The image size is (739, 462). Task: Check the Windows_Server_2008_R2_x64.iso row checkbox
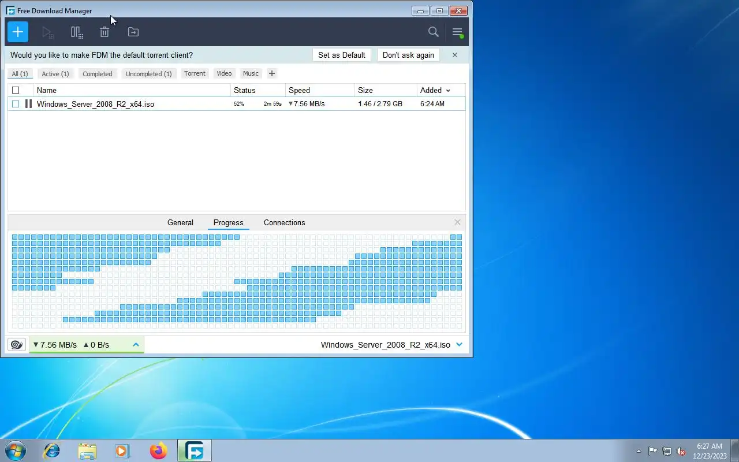click(16, 104)
